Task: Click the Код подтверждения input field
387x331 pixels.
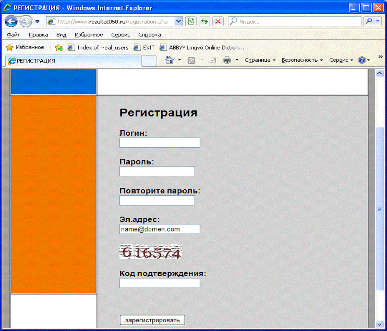Action: click(160, 283)
